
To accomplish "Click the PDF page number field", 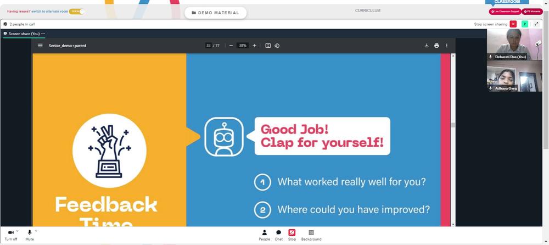I will coord(208,46).
